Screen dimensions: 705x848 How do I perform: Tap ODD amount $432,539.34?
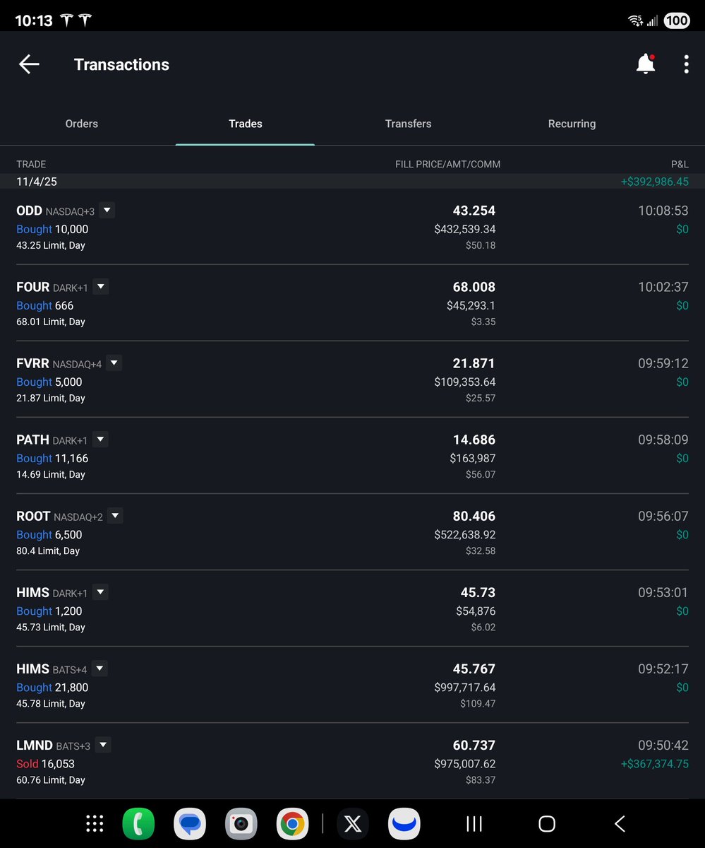coord(465,230)
